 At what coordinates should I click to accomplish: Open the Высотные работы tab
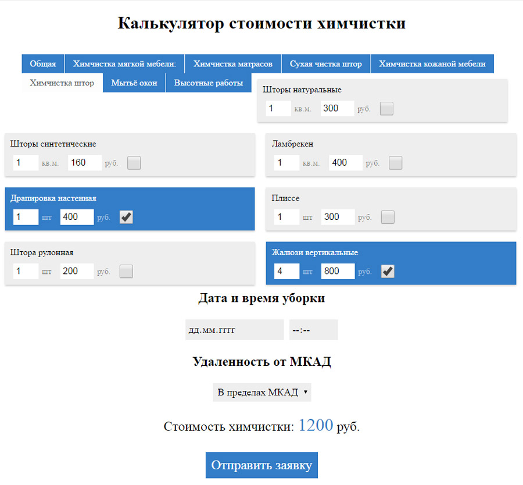[x=209, y=83]
